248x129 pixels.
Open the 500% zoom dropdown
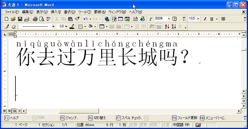tap(169, 19)
